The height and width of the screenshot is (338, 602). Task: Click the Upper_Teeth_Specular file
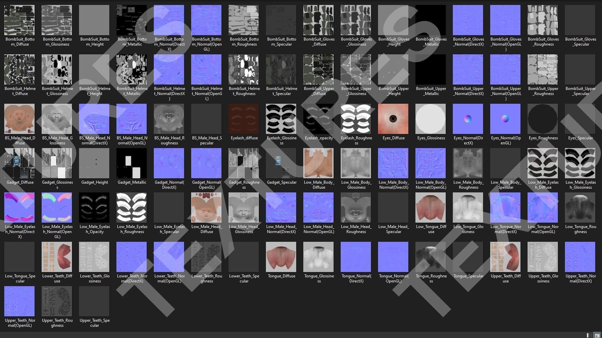pyautogui.click(x=94, y=301)
